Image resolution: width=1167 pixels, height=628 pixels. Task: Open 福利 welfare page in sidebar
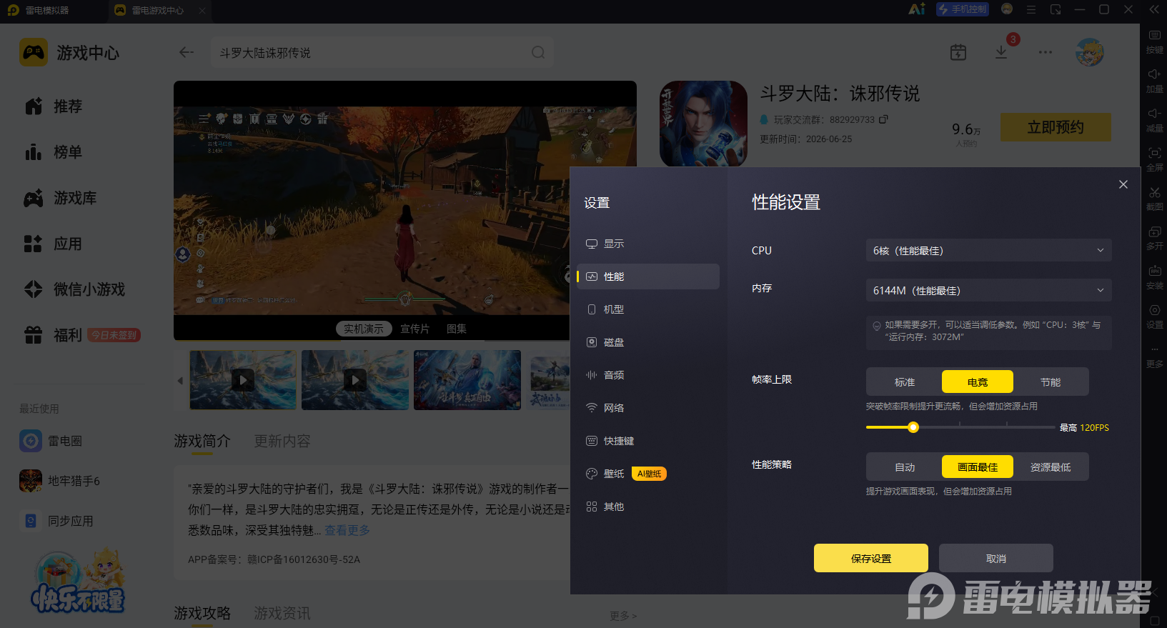click(x=54, y=335)
